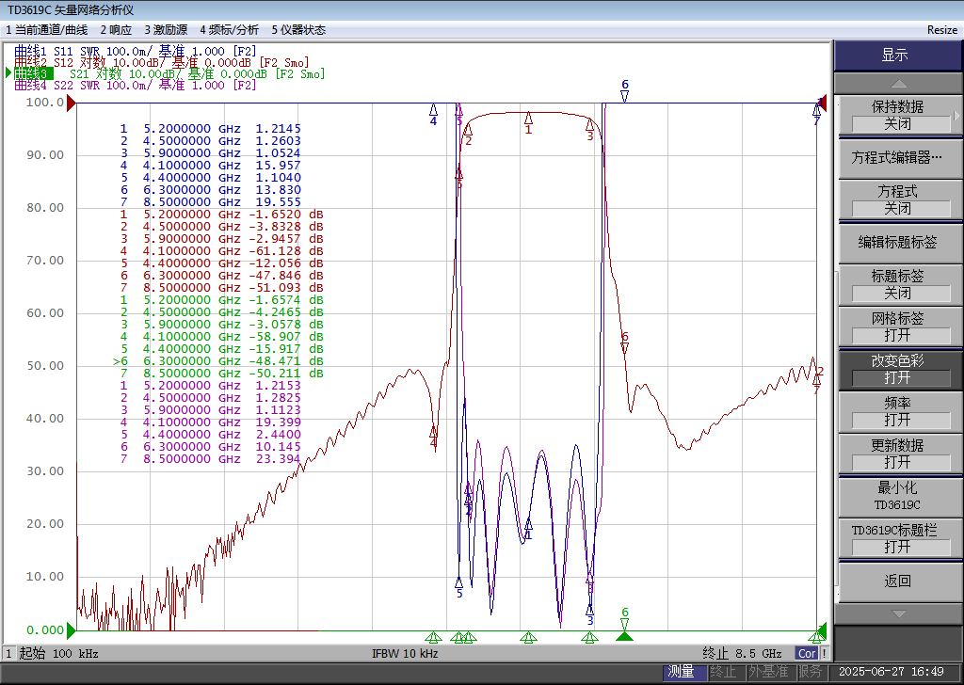Image resolution: width=964 pixels, height=685 pixels.
Task: Click blue S11 marker 1 triangle inside passband
Action: [x=529, y=523]
